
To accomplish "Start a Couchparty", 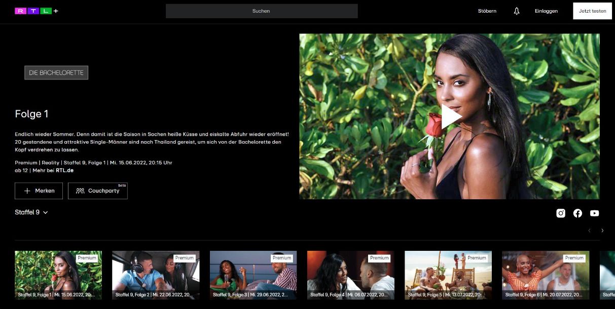I will pyautogui.click(x=98, y=191).
